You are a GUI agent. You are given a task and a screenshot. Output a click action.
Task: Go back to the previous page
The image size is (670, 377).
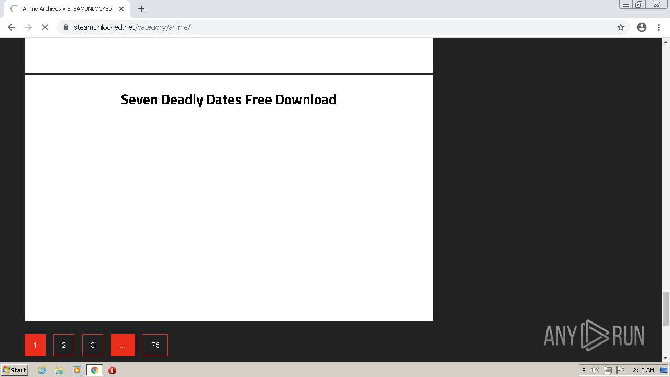[12, 27]
